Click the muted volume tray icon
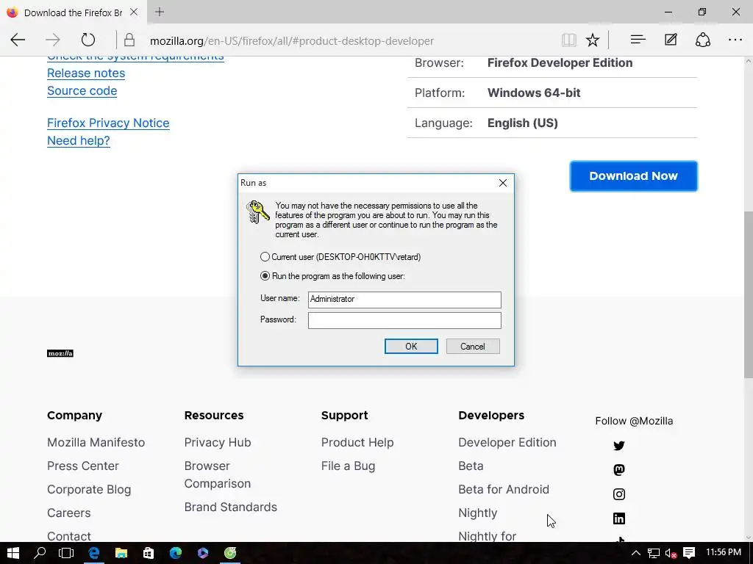 pyautogui.click(x=671, y=553)
